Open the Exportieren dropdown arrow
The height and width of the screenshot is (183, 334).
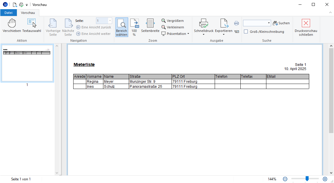[x=224, y=35]
